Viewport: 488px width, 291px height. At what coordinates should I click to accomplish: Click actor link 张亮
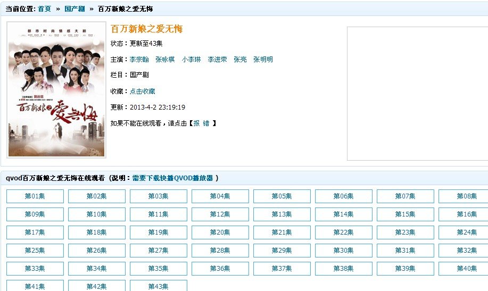[240, 60]
